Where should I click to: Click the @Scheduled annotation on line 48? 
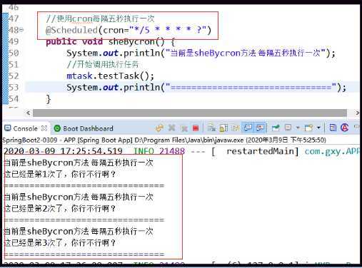[129, 30]
